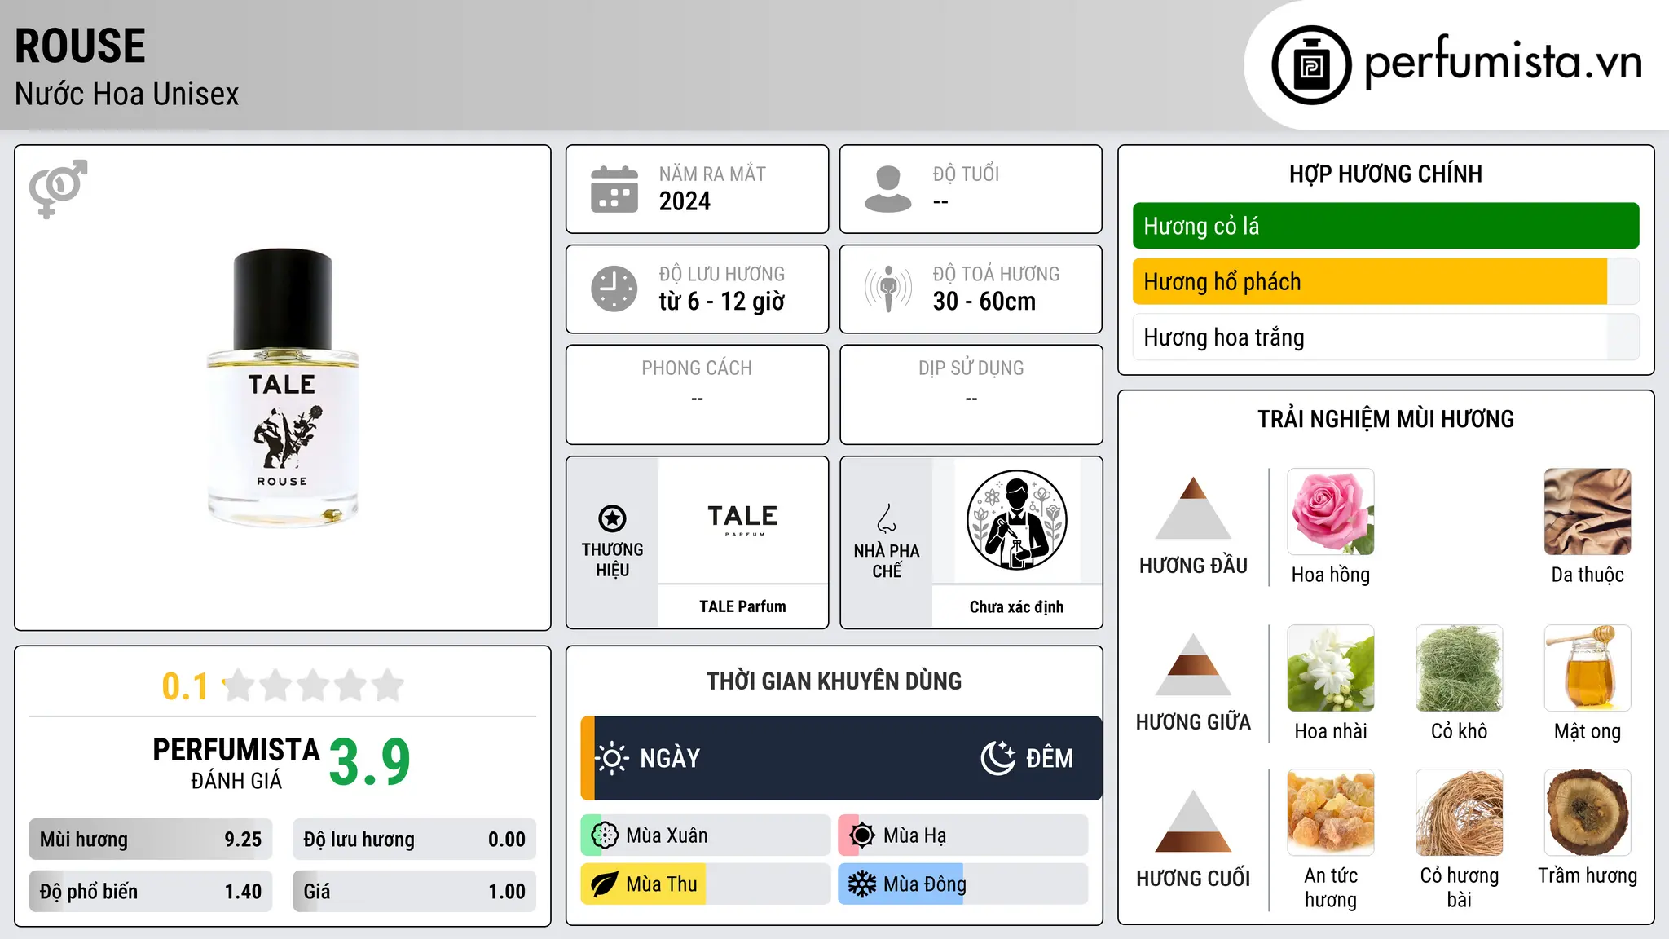Click the Hương cuối pyramid icon

pos(1193,821)
